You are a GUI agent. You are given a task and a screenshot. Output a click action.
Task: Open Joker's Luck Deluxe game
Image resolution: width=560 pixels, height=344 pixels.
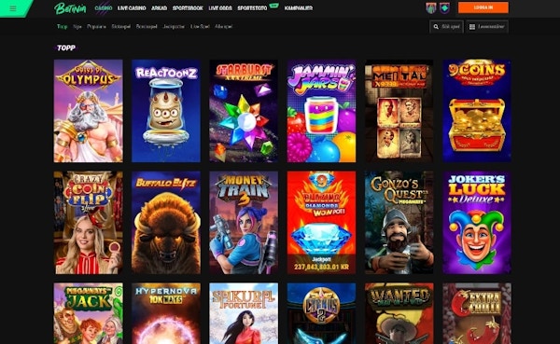(x=477, y=223)
